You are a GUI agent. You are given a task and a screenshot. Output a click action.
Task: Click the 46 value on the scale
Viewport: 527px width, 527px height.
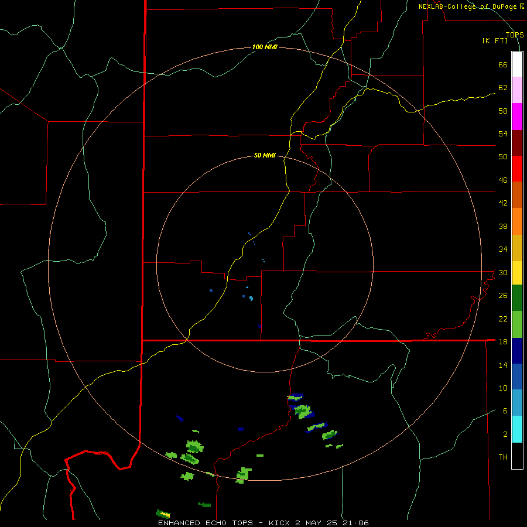coord(503,180)
